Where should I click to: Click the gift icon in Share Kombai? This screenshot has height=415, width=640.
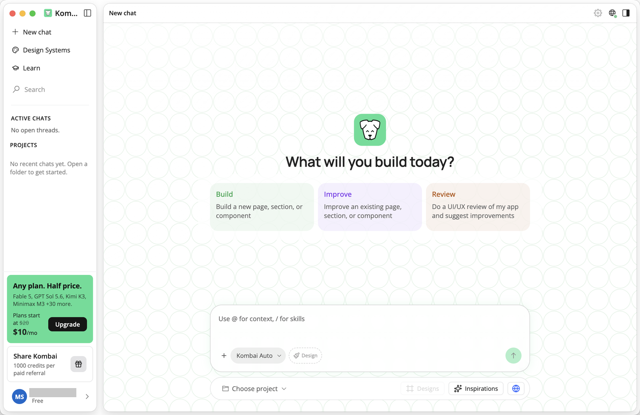(79, 364)
